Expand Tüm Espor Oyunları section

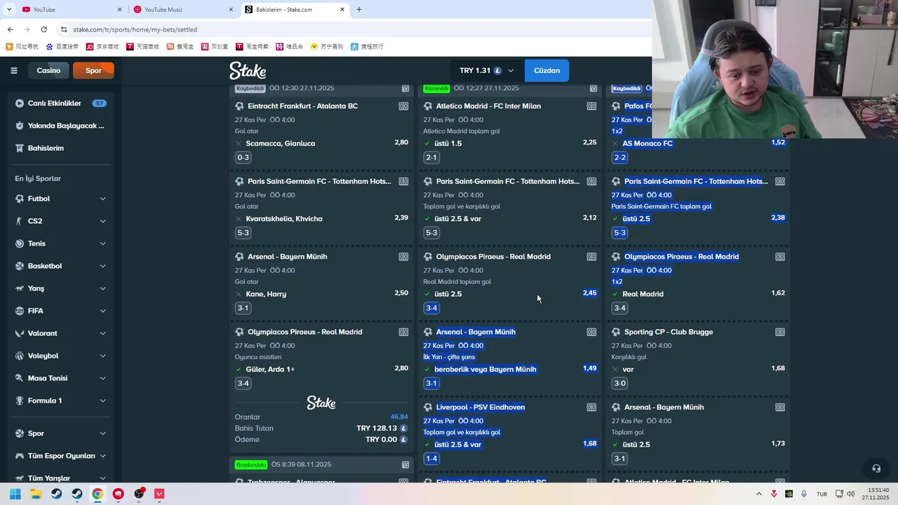(102, 456)
